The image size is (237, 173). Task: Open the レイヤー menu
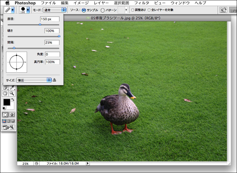101,3
